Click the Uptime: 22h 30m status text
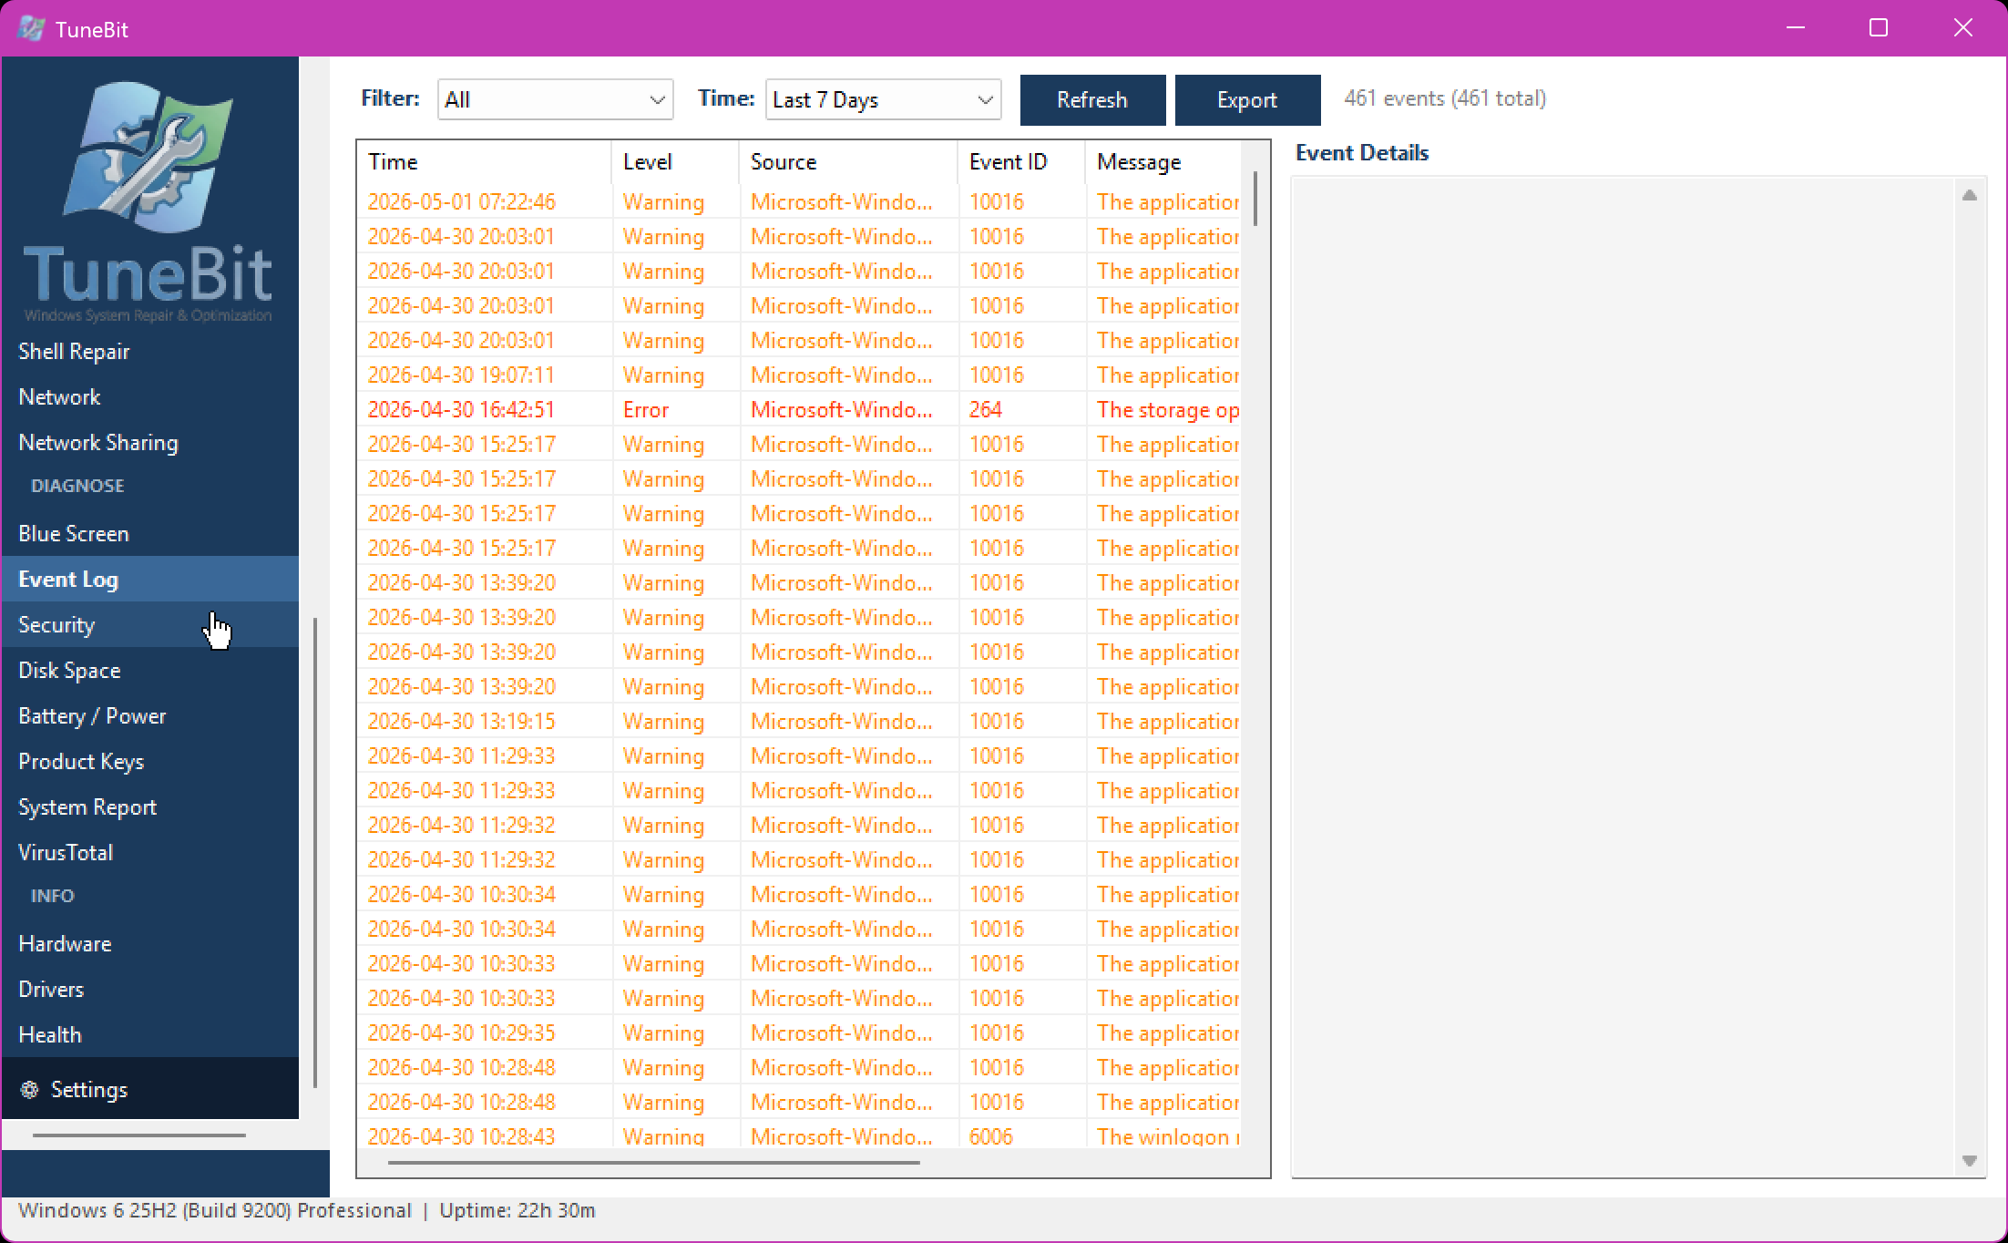The image size is (2008, 1243). 517,1210
